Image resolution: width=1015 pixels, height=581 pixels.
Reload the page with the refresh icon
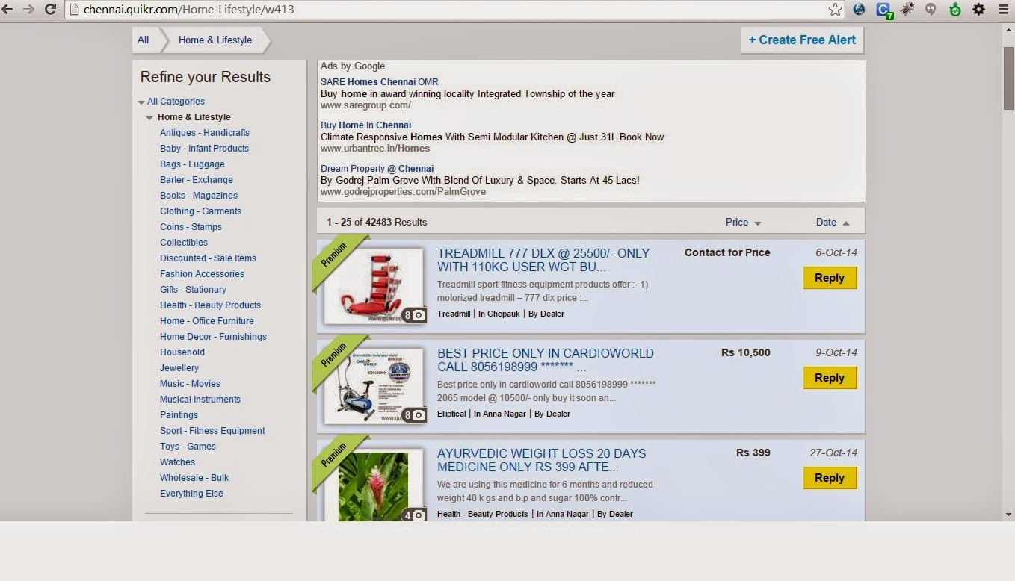coord(49,10)
